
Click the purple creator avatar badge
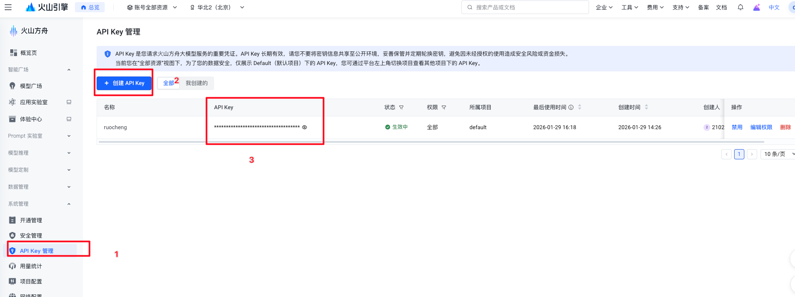point(707,127)
